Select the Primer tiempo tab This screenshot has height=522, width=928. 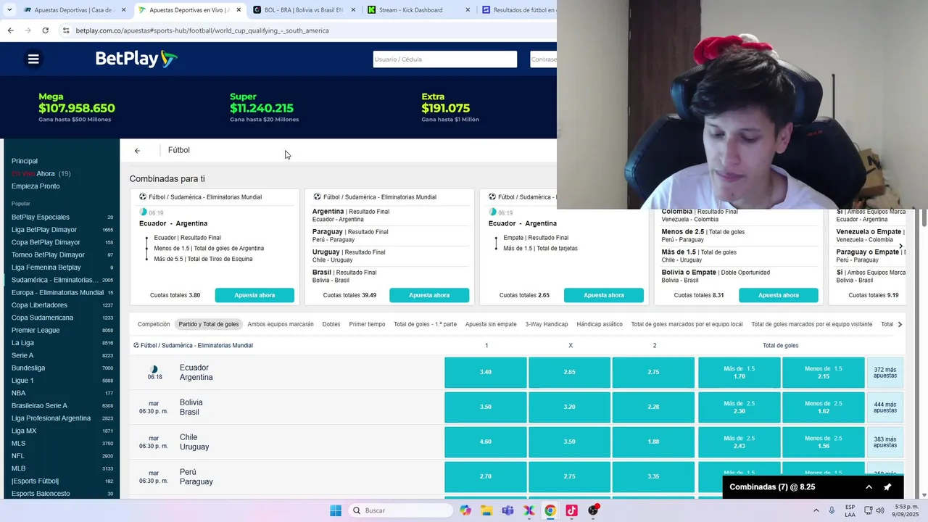tap(367, 324)
